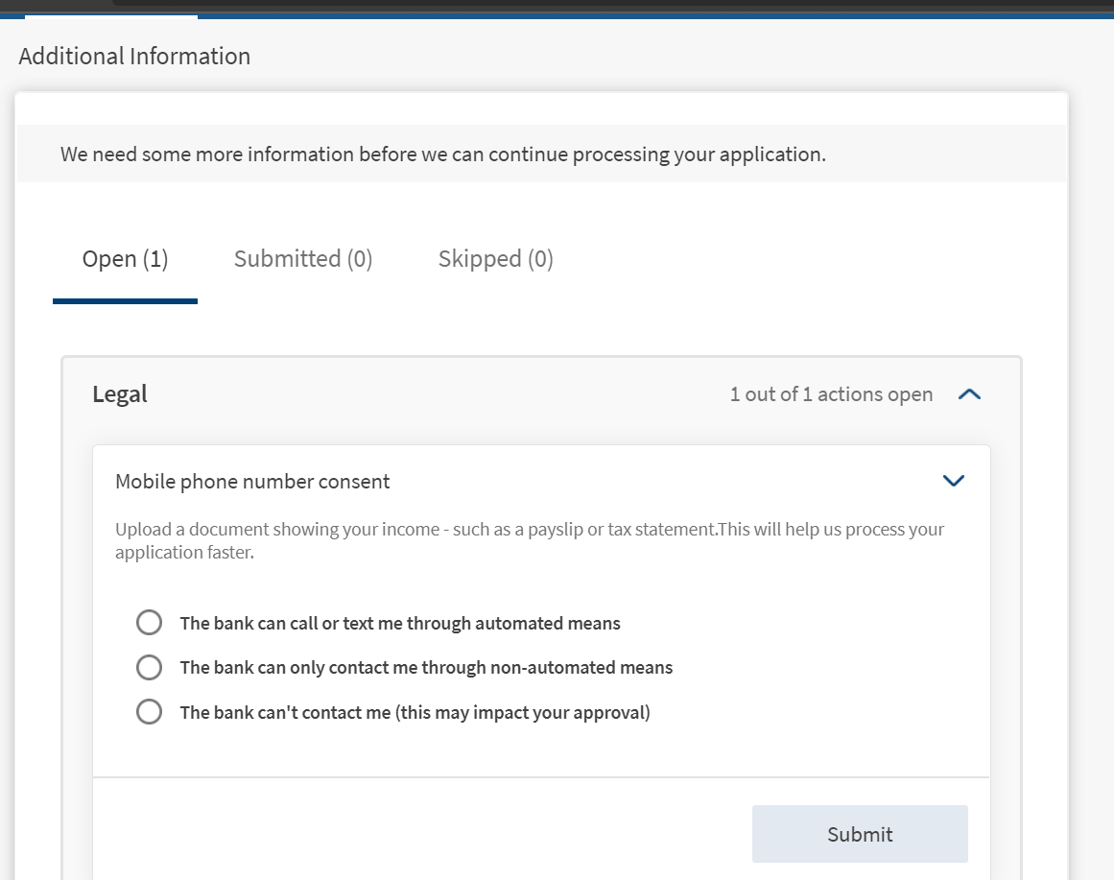
Task: Click the "non-automated means" option label text
Action: (x=426, y=668)
